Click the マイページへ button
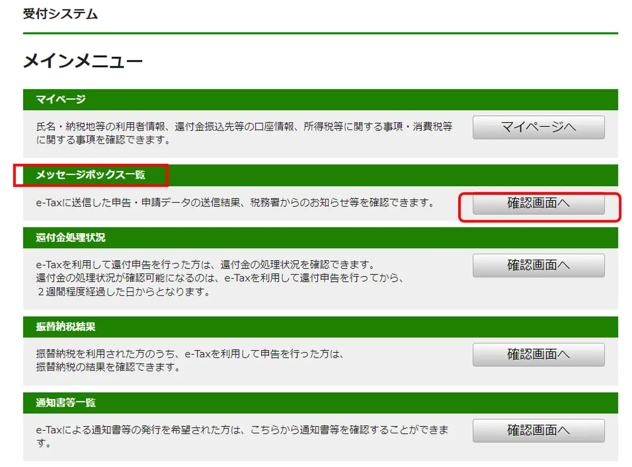This screenshot has height=467, width=632. pos(538,127)
